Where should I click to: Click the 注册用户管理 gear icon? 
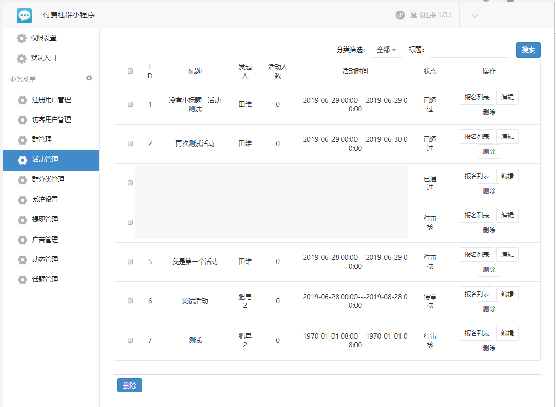point(23,100)
